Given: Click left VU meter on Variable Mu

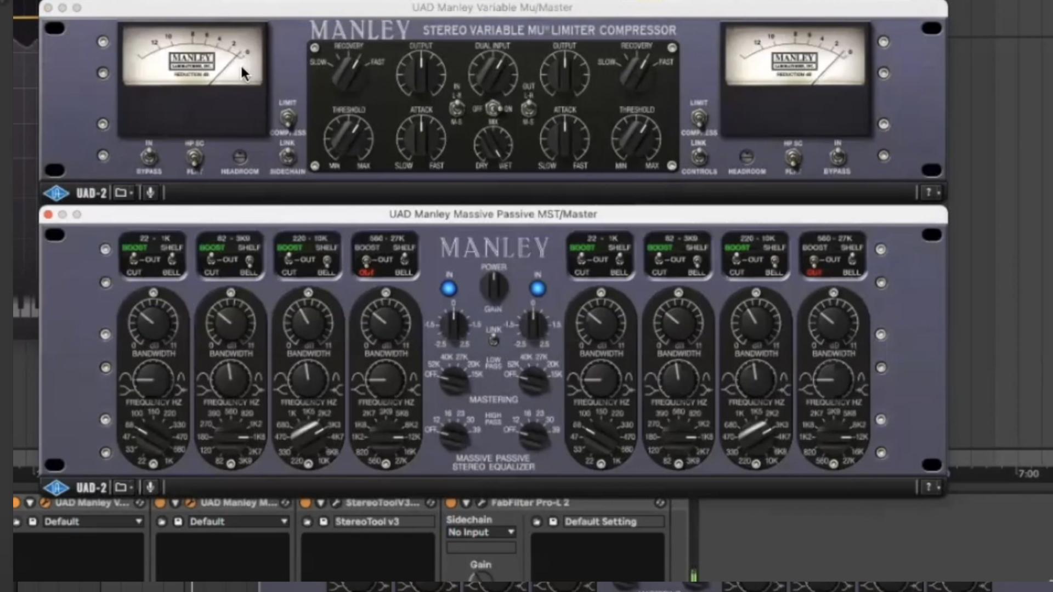Looking at the screenshot, I should pyautogui.click(x=193, y=56).
